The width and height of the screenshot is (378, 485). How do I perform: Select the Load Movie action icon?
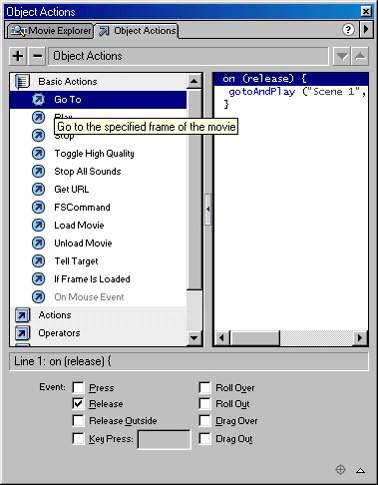coord(38,226)
